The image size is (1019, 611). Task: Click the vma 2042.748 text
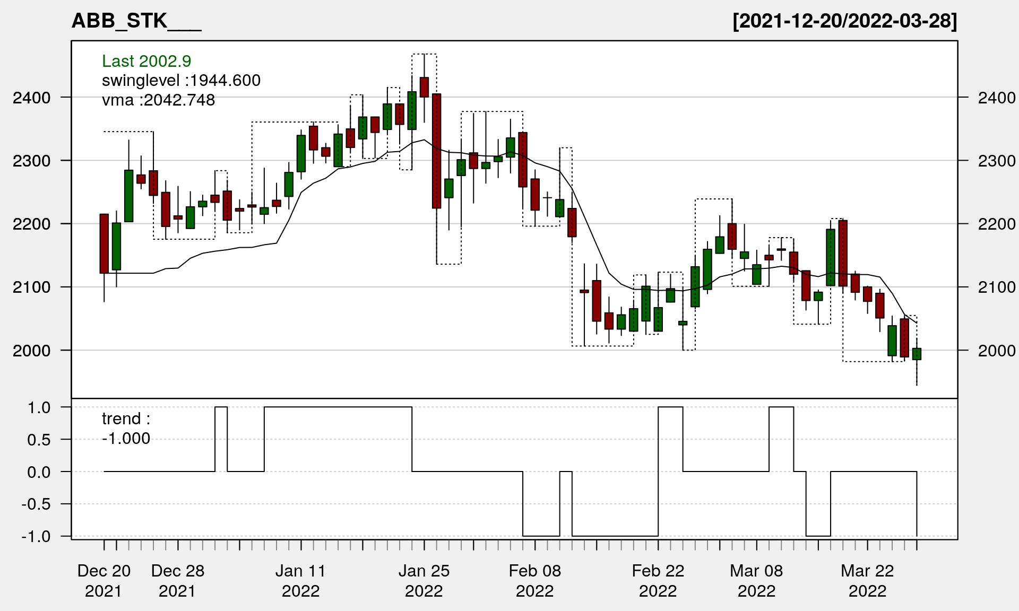[158, 100]
